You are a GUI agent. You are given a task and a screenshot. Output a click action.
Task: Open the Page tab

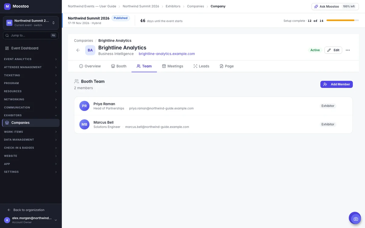[x=227, y=66]
